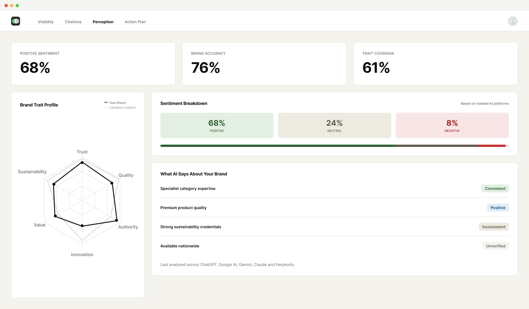The width and height of the screenshot is (529, 309).
Task: Click 'Based on tracked AI platforms' note
Action: tap(485, 104)
